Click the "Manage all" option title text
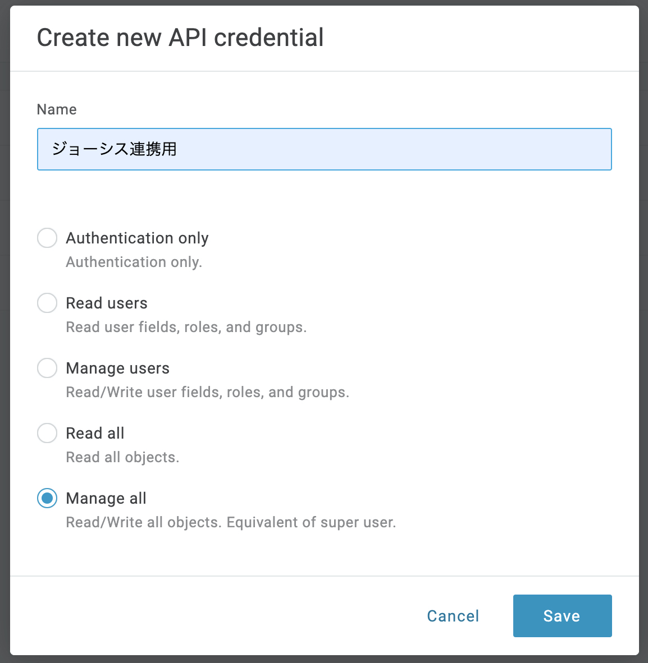Screen dimensions: 648x663 (x=106, y=499)
